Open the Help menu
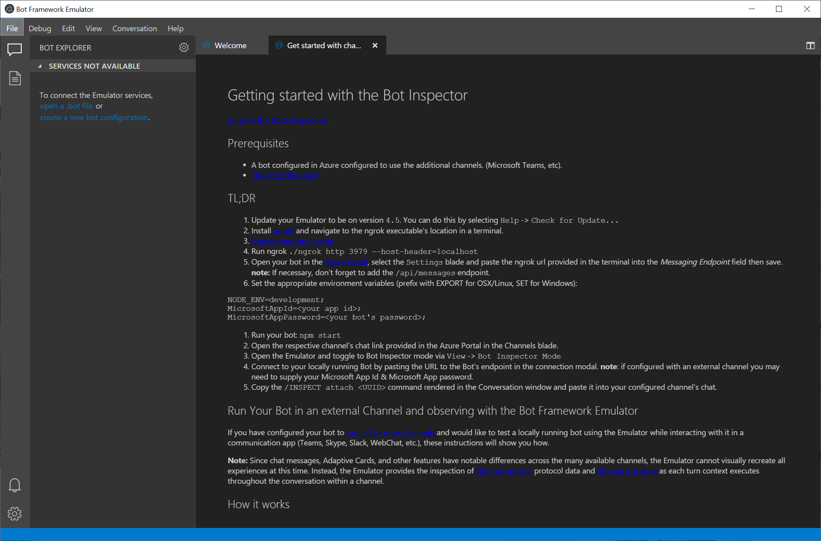Viewport: 821px width, 541px height. (176, 28)
